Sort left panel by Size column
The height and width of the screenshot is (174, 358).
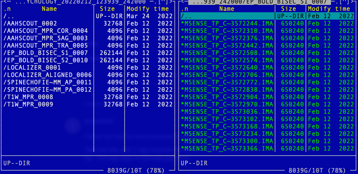pos(107,9)
